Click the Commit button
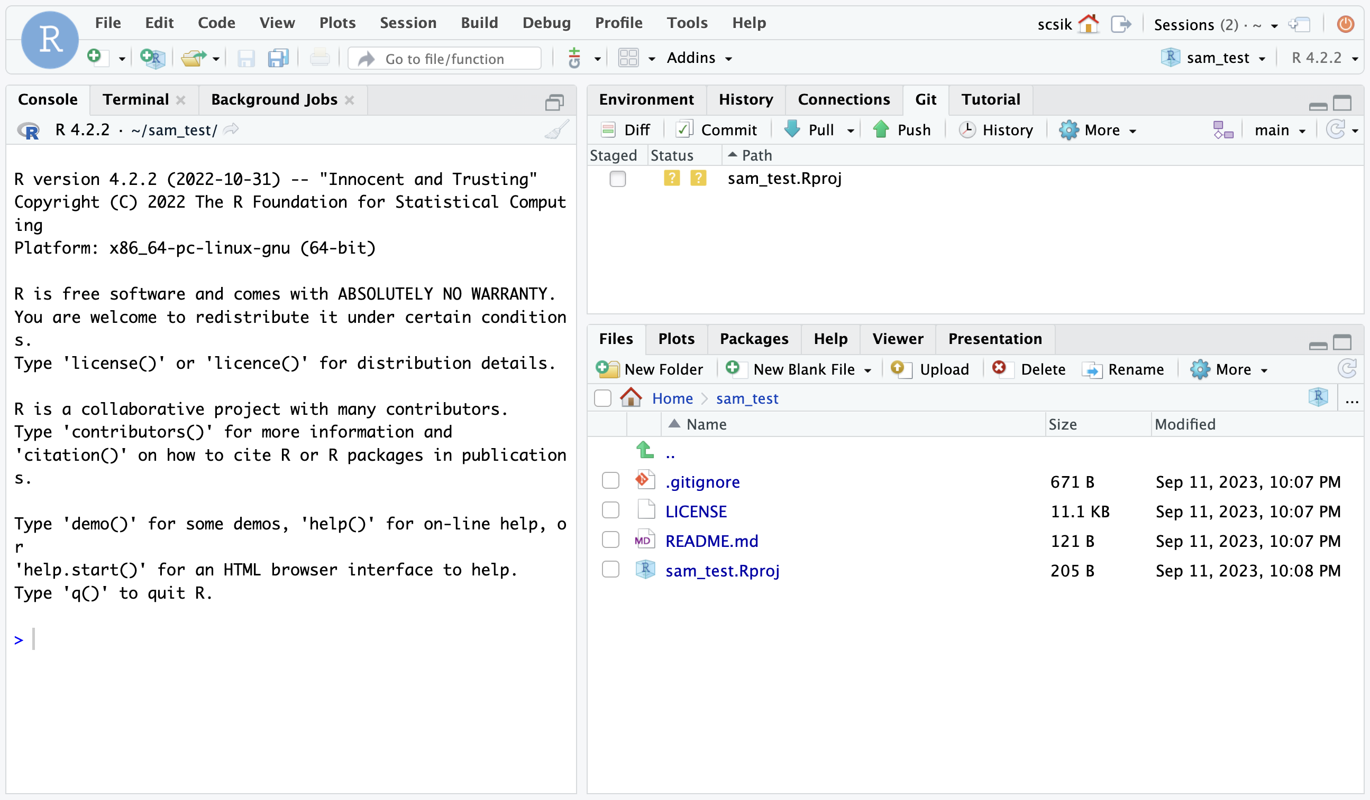The width and height of the screenshot is (1370, 800). [717, 129]
